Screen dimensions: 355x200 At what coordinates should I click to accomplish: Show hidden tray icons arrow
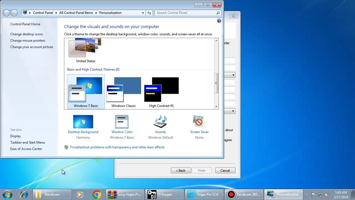click(307, 194)
